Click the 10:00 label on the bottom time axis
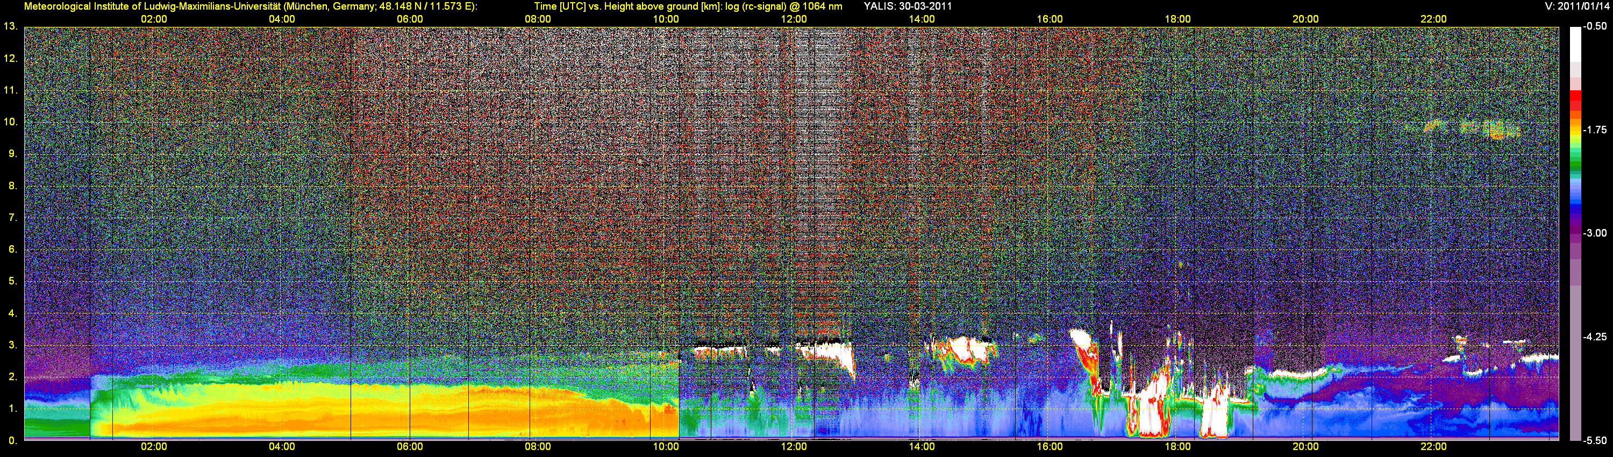This screenshot has height=457, width=1613. click(x=666, y=447)
